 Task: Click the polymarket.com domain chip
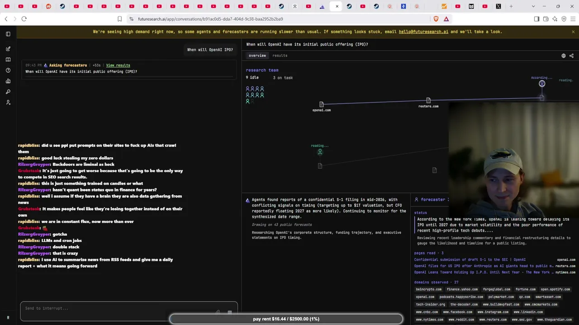click(x=501, y=297)
